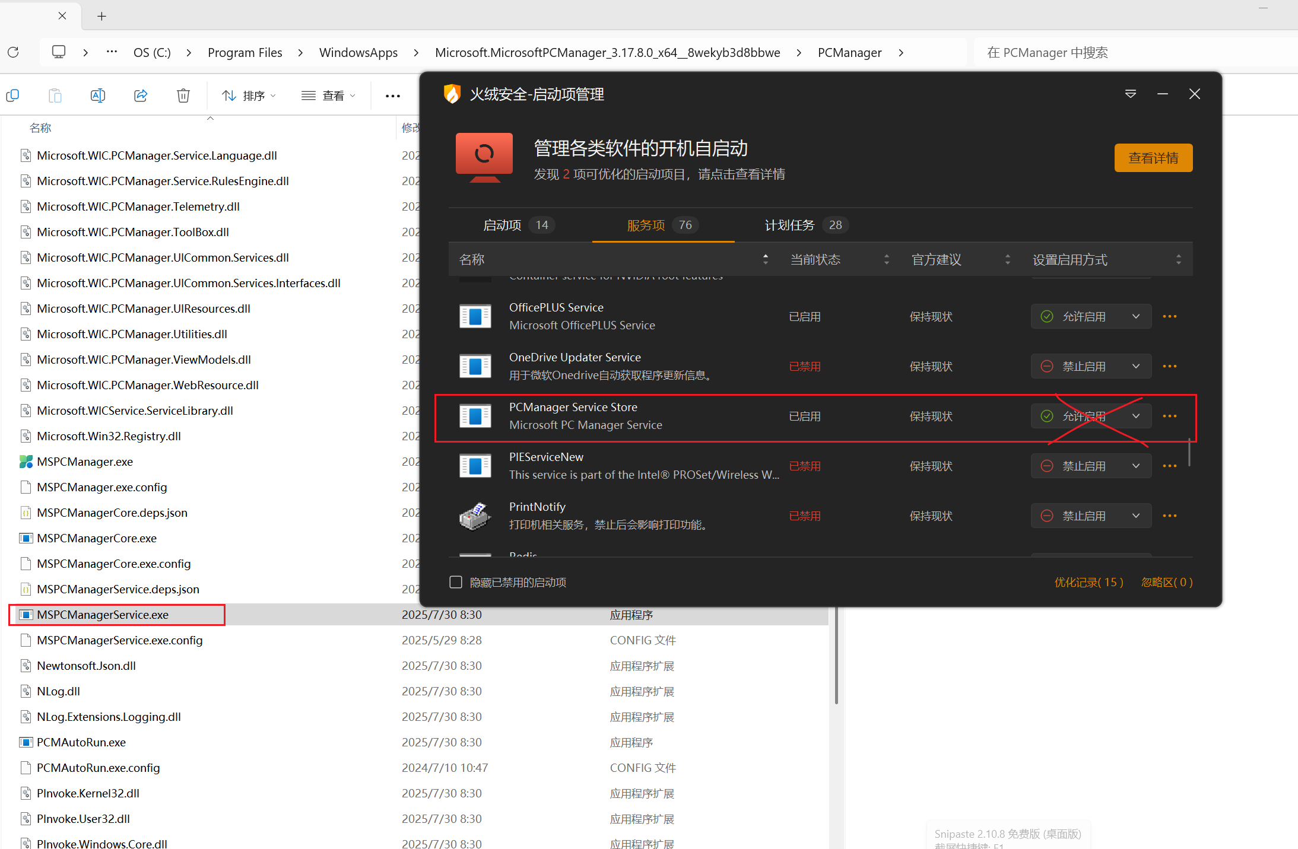Click the PCManager Service Store row icon

pos(475,416)
